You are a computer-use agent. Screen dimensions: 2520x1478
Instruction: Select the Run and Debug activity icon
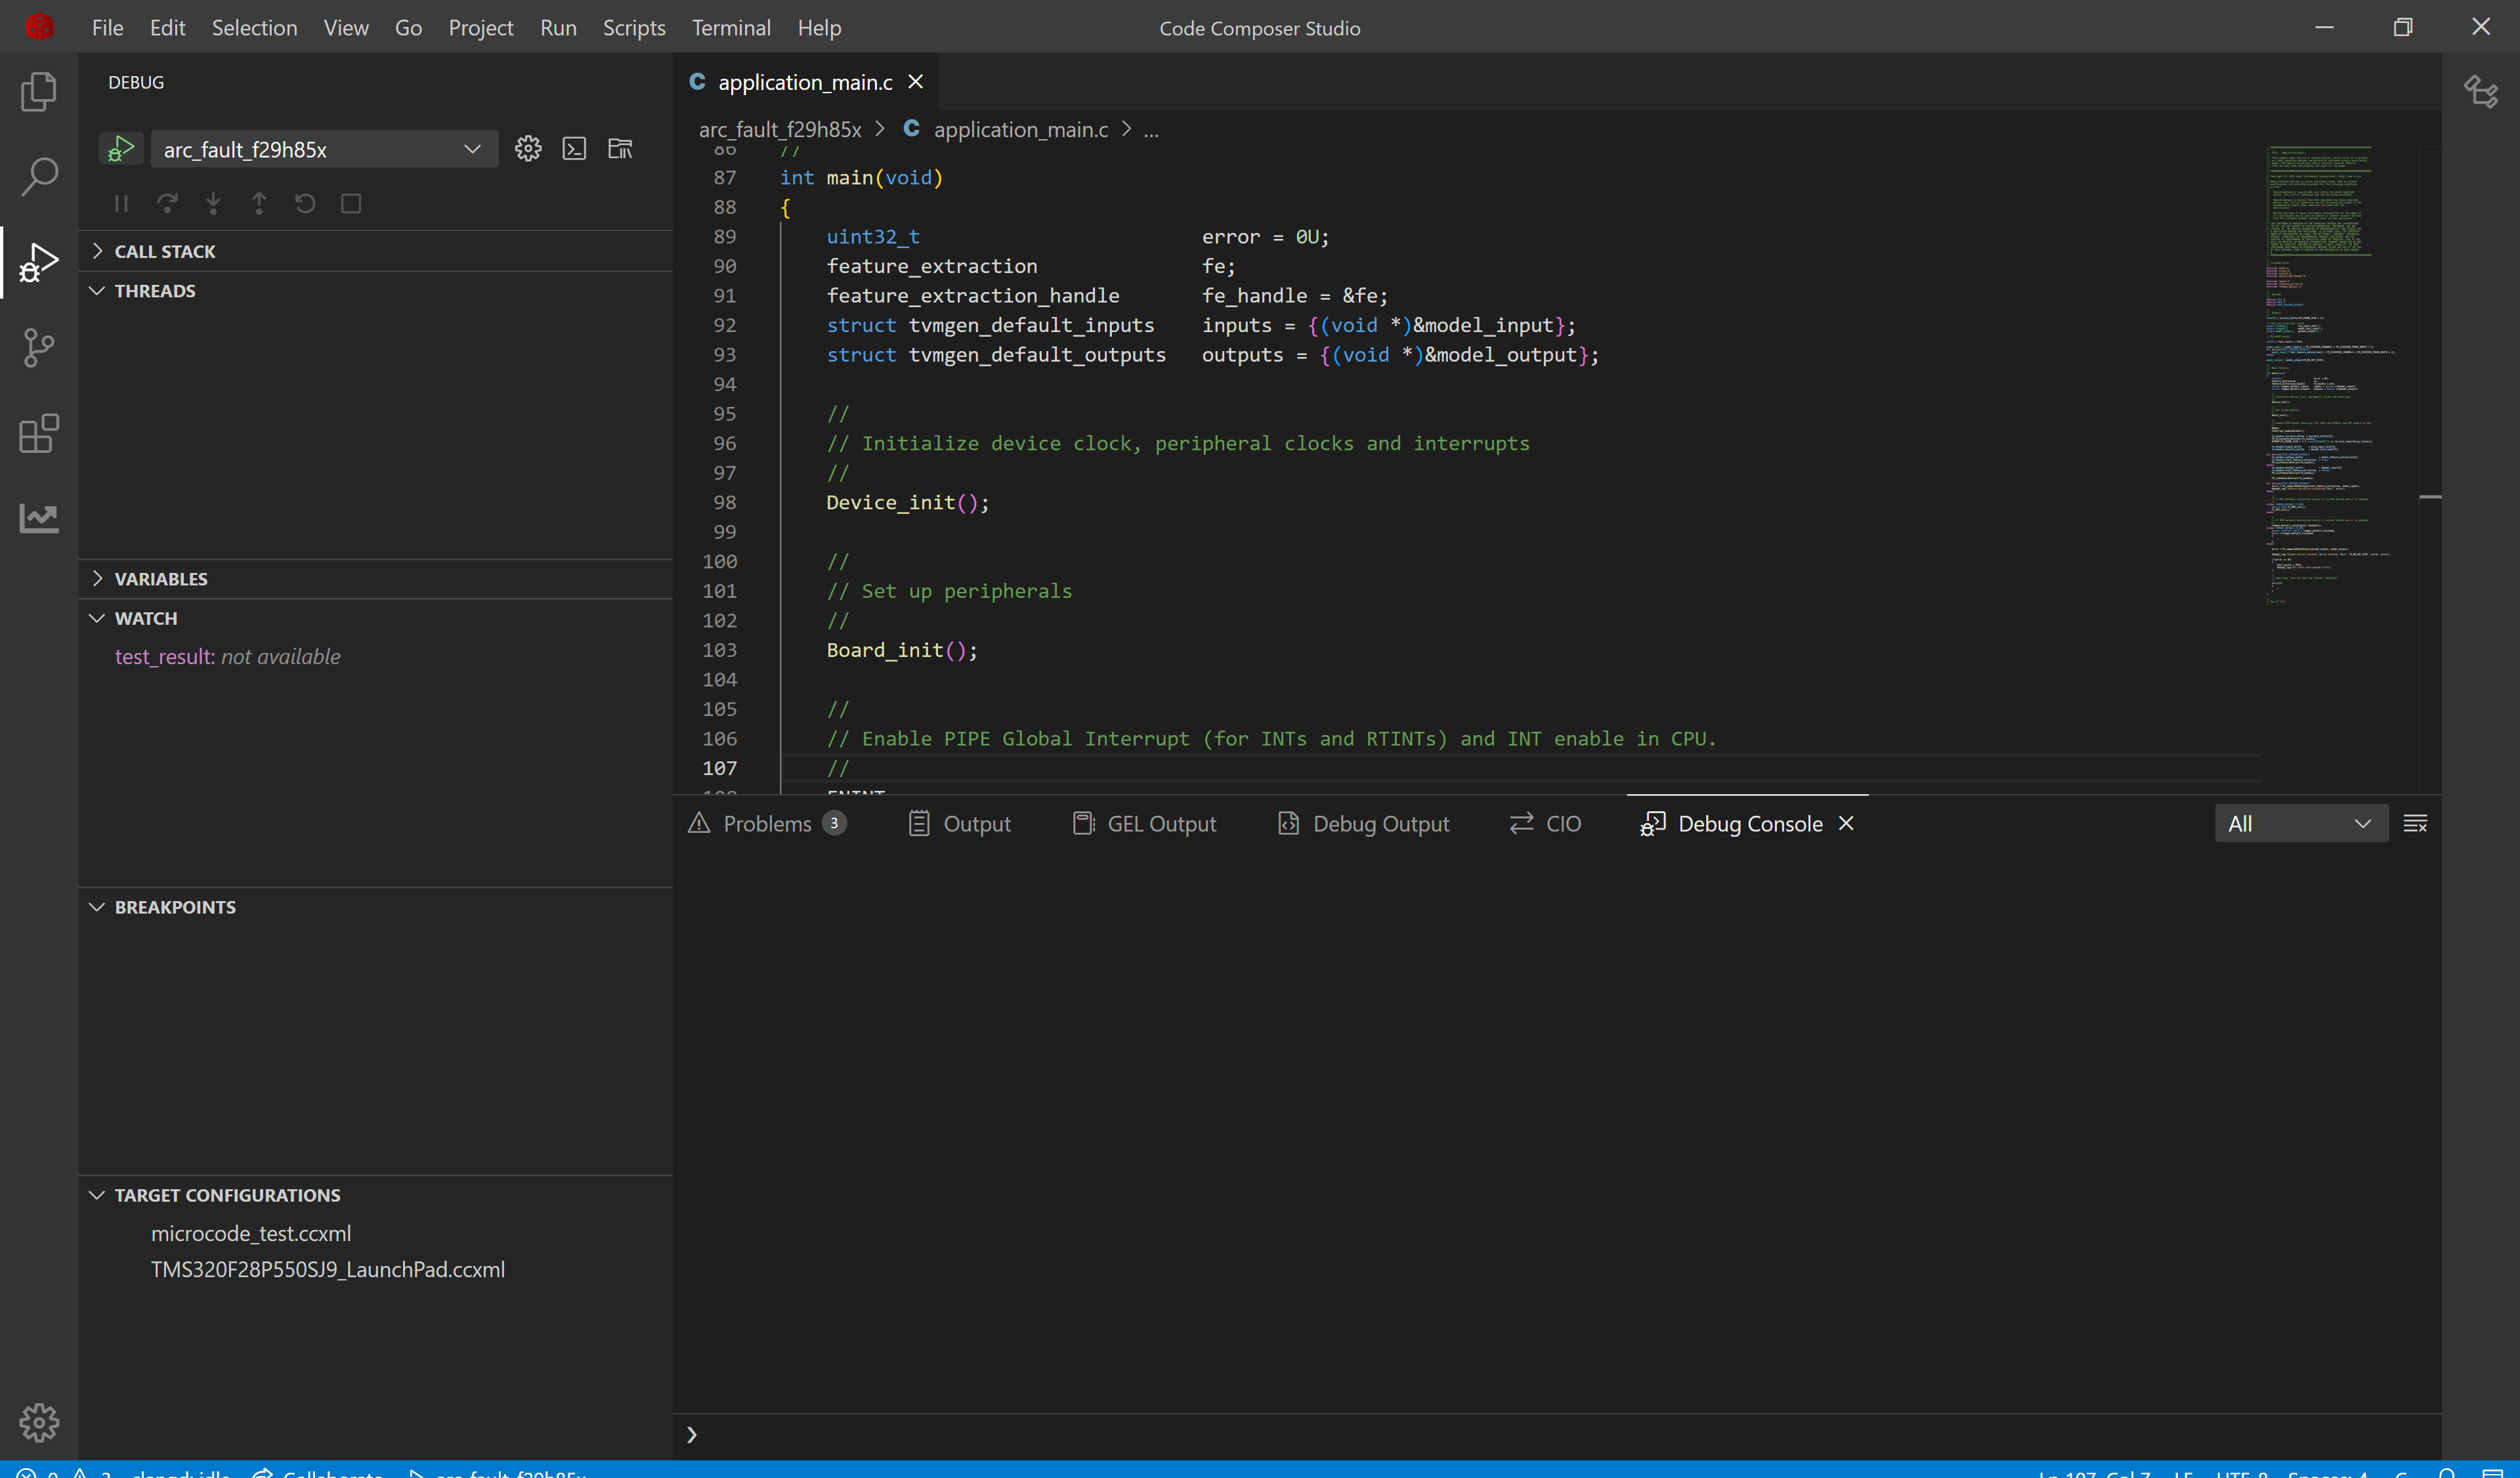[39, 262]
